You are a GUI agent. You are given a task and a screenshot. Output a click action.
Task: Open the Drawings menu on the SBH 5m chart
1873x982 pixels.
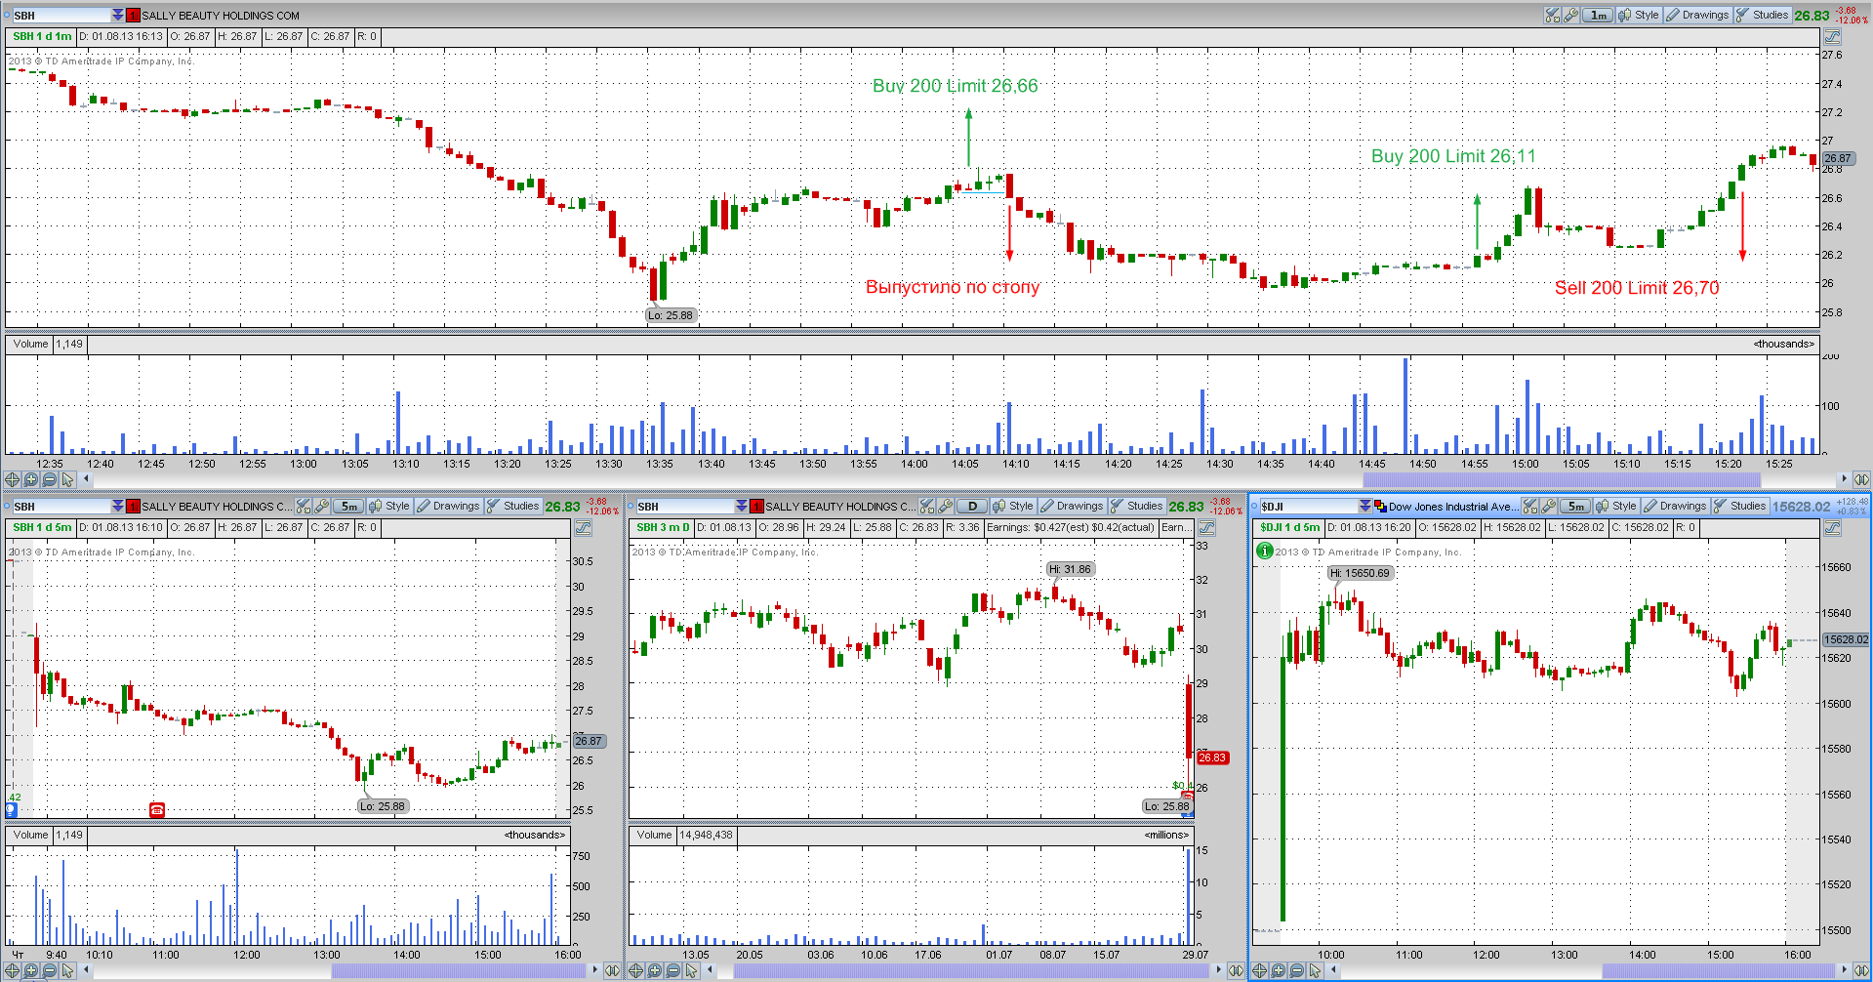tap(448, 506)
